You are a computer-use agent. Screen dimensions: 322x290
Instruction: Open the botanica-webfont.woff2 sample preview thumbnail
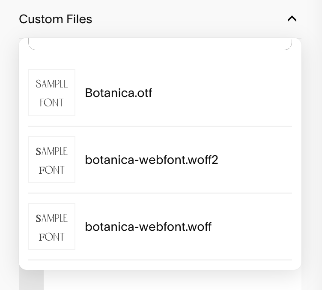tap(52, 160)
